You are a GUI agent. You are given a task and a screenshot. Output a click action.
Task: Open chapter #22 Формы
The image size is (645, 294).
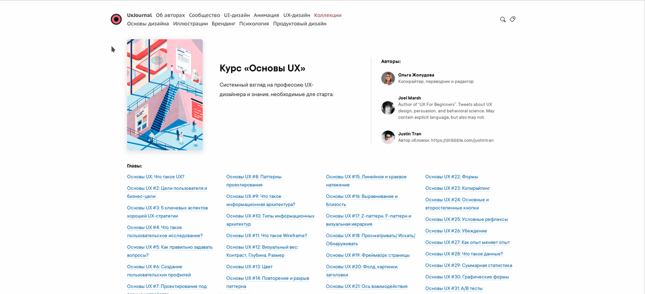(x=451, y=177)
